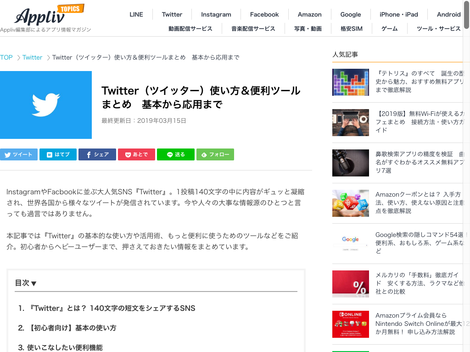Share on Facebook with シェア button
The height and width of the screenshot is (352, 470).
pyautogui.click(x=97, y=154)
